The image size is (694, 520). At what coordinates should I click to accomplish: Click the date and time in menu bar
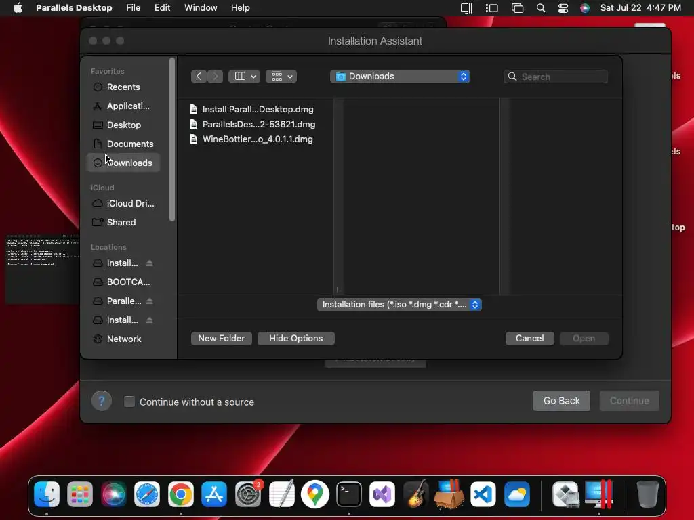point(640,8)
